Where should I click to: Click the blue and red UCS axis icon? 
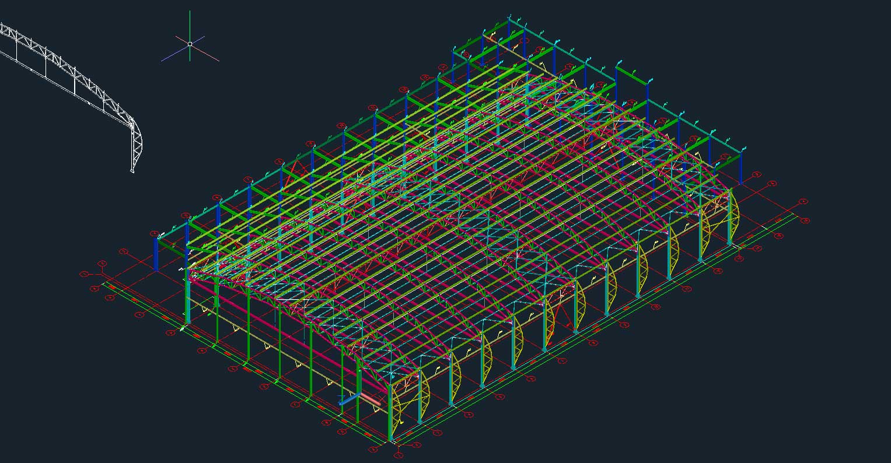click(x=359, y=399)
